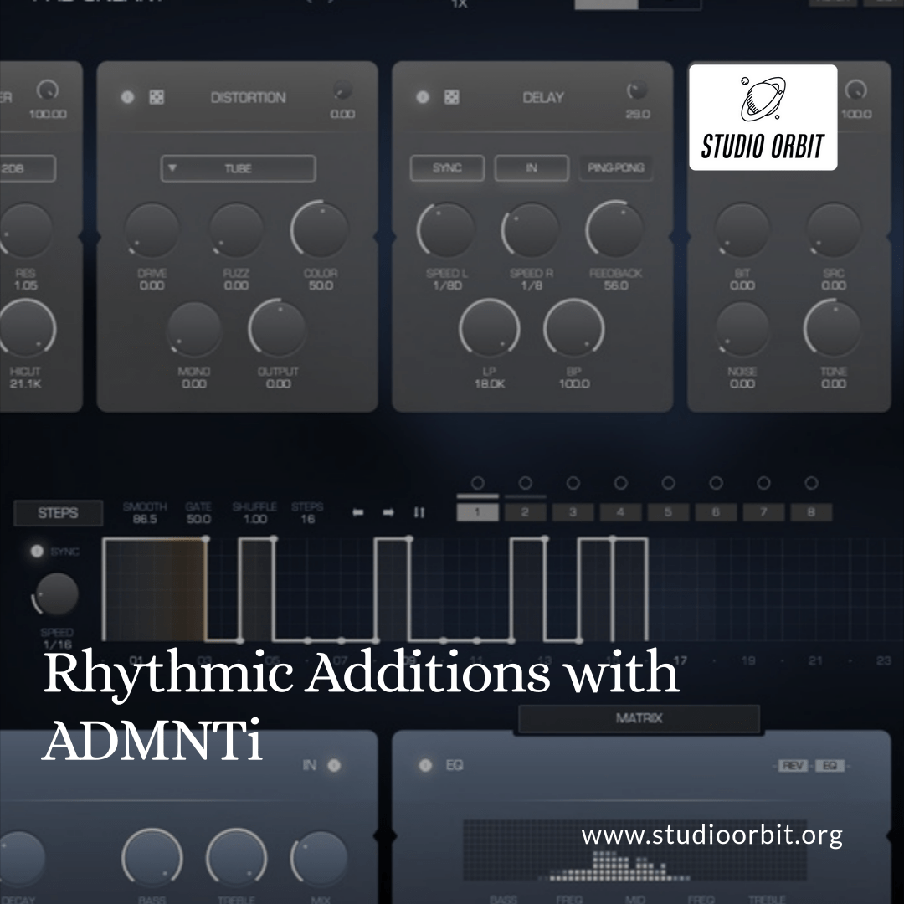Toggle SYNC mode on the Delay module
This screenshot has width=904, height=904.
click(x=448, y=168)
